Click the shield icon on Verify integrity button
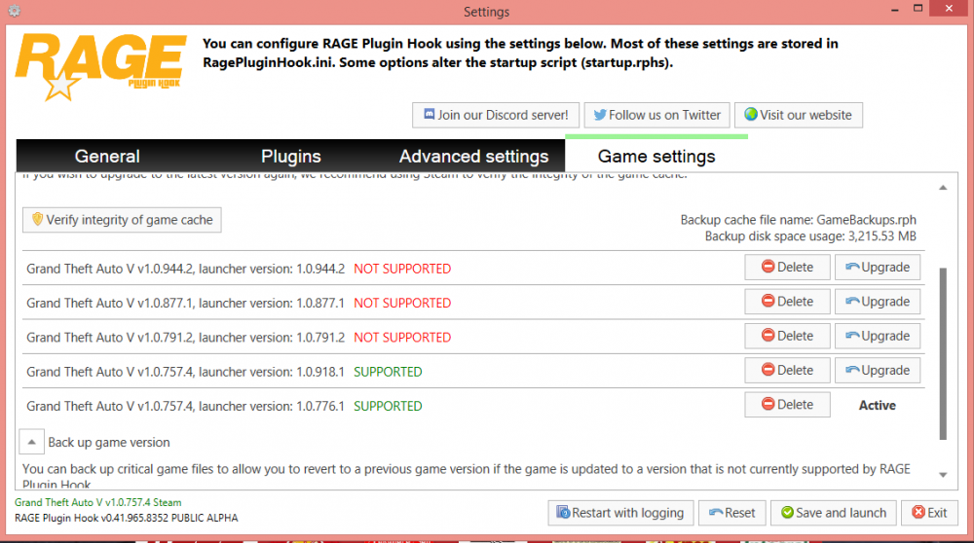Screen dimensions: 974x543 coord(37,219)
